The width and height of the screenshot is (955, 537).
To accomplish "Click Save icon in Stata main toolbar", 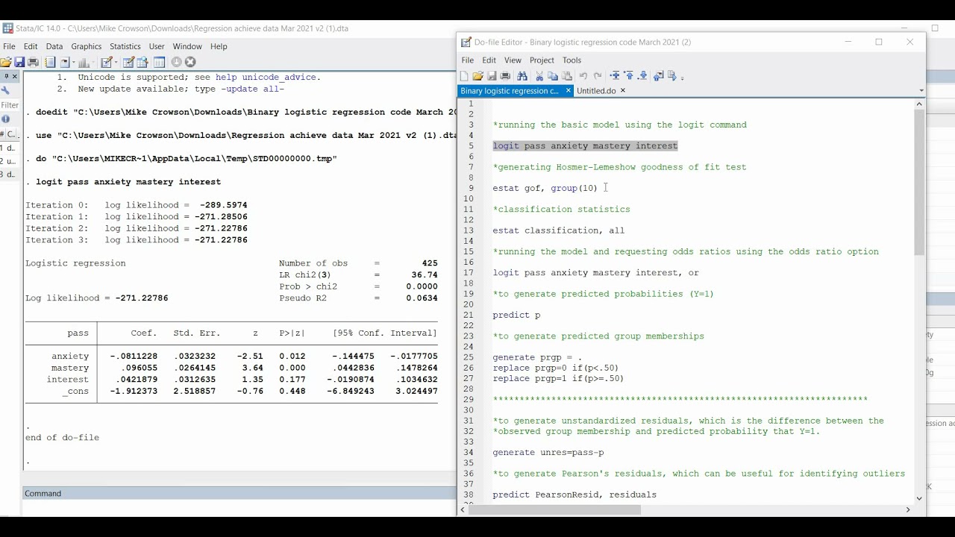I will pyautogui.click(x=19, y=63).
